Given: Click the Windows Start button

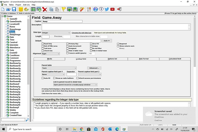Looking at the screenshot, I should [x=3, y=129].
